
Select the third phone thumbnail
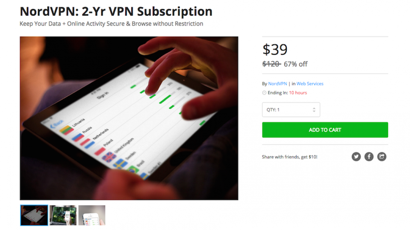pos(92,215)
